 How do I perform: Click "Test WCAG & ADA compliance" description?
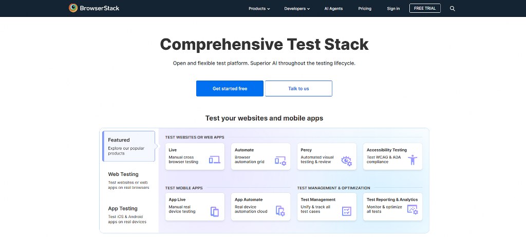pos(384,160)
